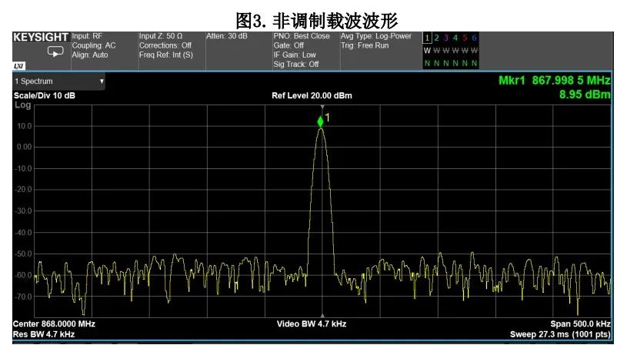The width and height of the screenshot is (627, 345).
Task: Click the 0.00 y-axis label
Action: 24,148
